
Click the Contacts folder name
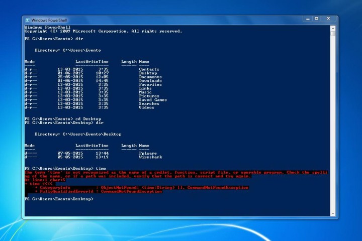(149, 69)
